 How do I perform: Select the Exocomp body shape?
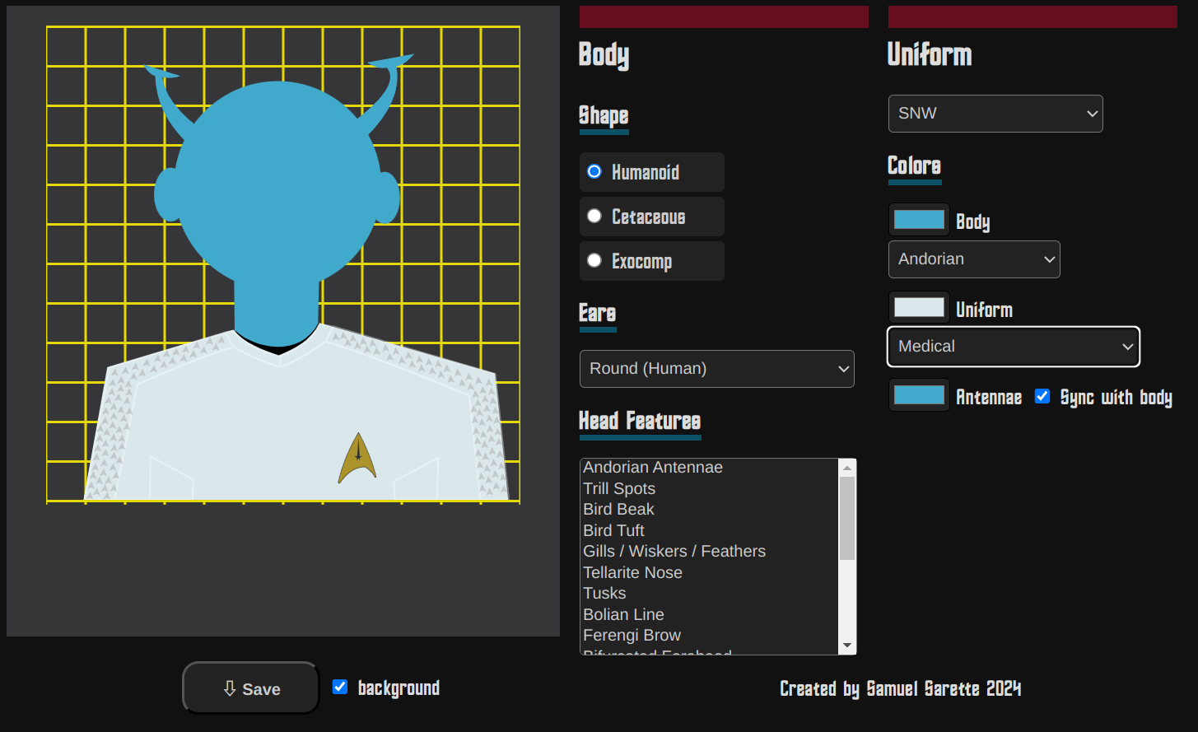click(x=594, y=261)
